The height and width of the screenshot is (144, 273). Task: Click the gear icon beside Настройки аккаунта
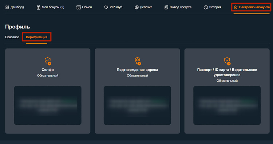[x=236, y=7]
